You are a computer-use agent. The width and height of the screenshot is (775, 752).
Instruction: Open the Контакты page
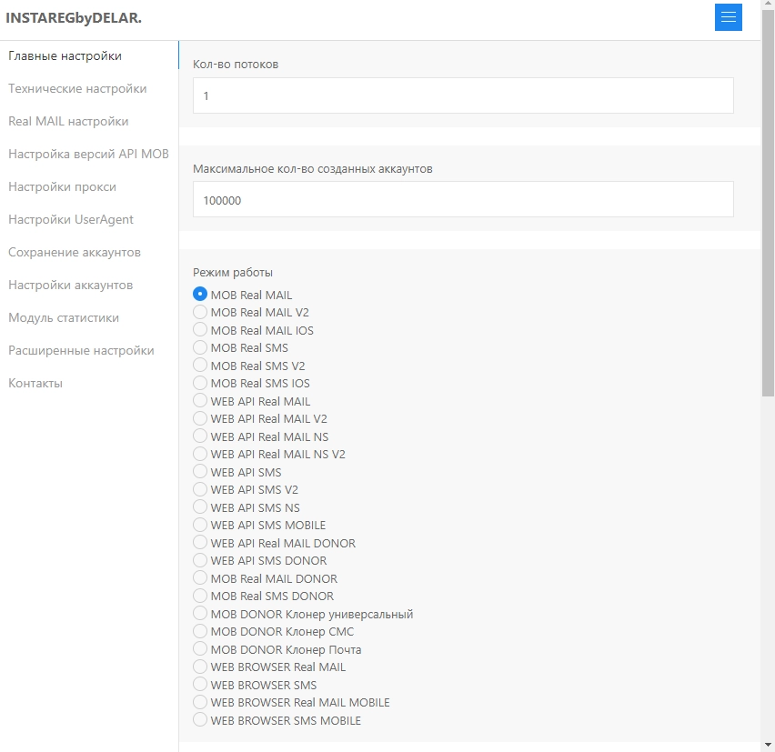[35, 384]
